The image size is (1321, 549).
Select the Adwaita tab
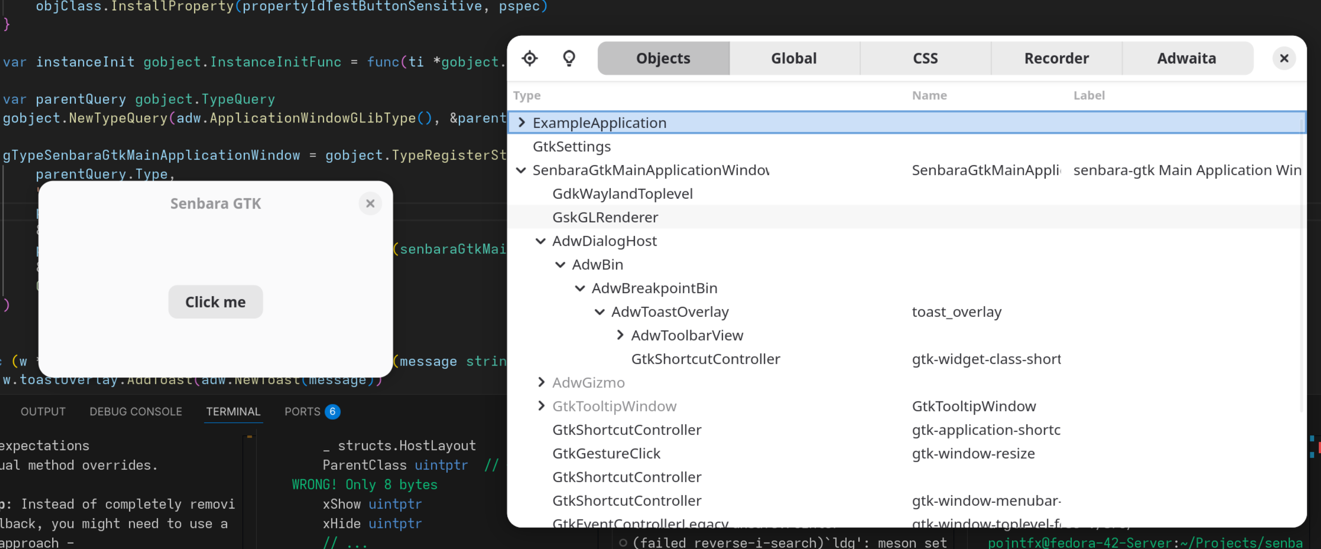1186,59
